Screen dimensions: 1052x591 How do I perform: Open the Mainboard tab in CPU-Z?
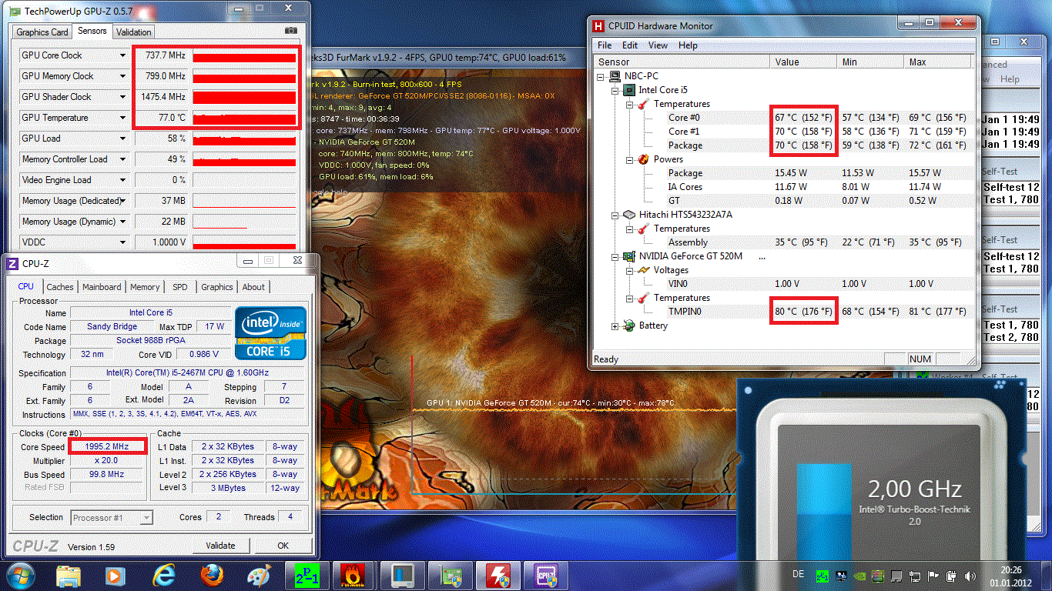coord(102,287)
